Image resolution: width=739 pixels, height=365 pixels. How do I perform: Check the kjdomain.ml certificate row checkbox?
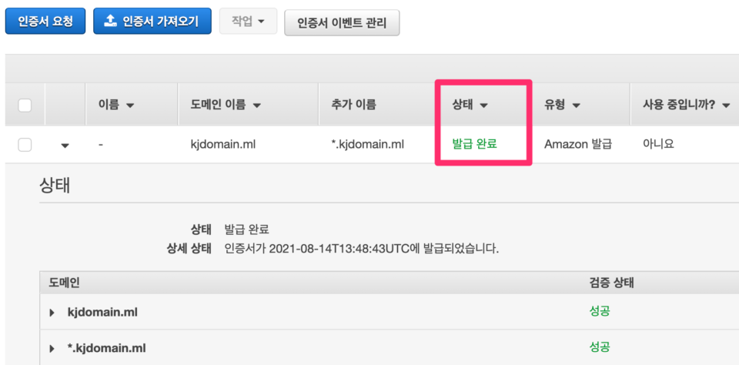coord(25,145)
